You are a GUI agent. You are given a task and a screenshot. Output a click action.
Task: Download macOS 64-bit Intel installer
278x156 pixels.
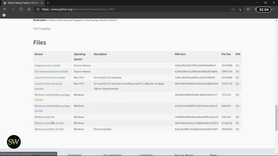(50, 78)
